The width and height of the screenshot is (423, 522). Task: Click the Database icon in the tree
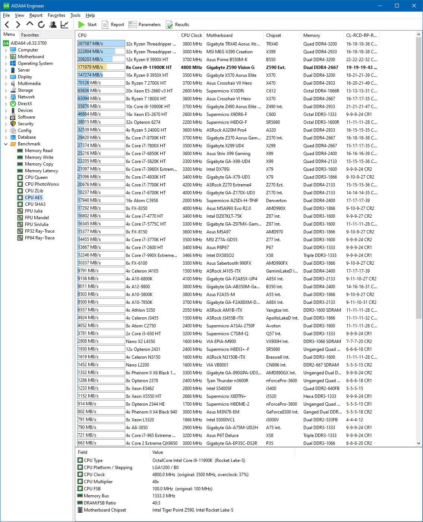pyautogui.click(x=13, y=137)
